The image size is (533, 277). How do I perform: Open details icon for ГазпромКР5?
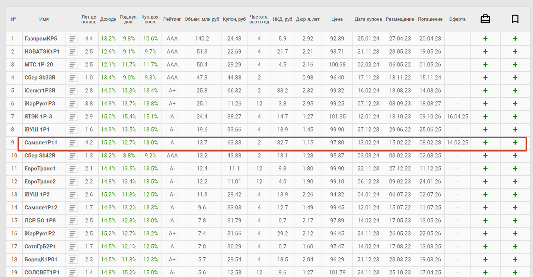pyautogui.click(x=73, y=39)
